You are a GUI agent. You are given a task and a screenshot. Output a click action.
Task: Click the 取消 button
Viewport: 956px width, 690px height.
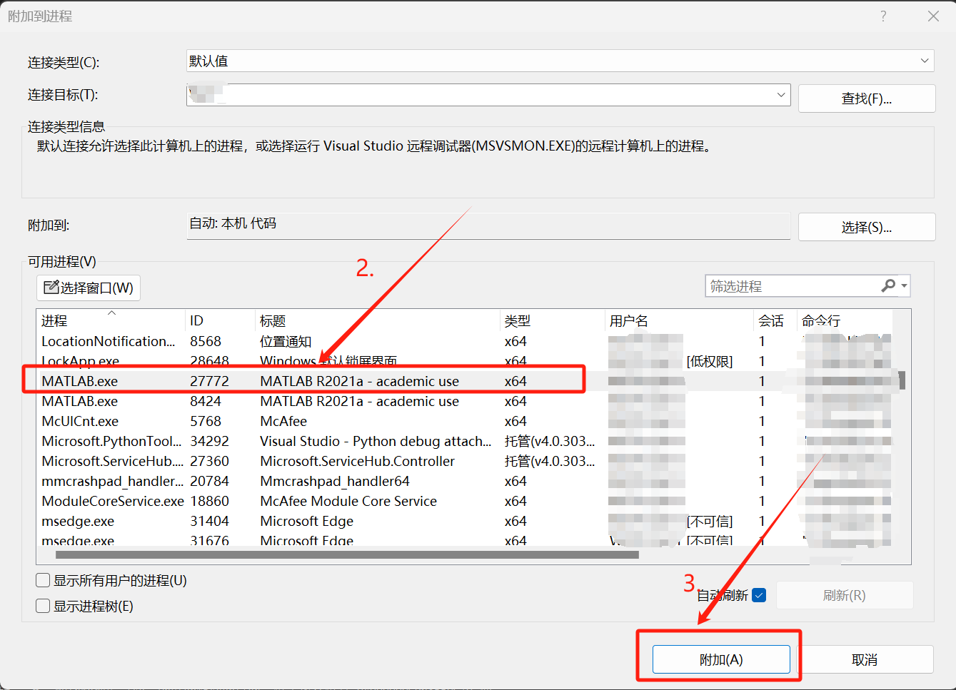pos(865,659)
